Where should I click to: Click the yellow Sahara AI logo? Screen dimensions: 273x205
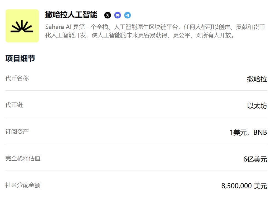[22, 26]
